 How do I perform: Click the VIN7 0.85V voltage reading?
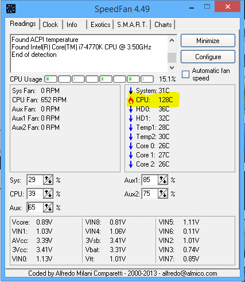point(179,259)
